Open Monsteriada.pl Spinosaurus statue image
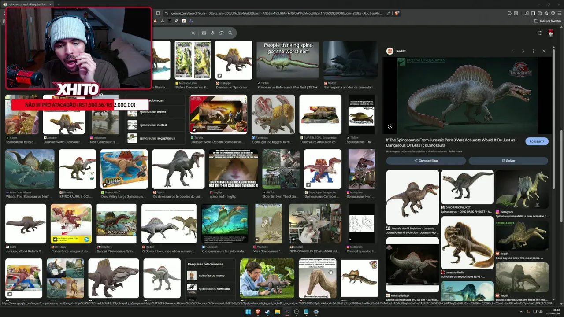 click(412, 265)
